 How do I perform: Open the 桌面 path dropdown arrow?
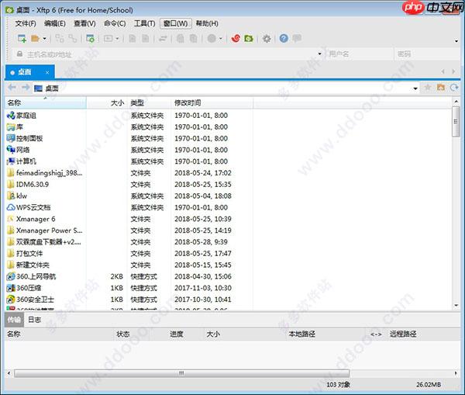pos(415,88)
